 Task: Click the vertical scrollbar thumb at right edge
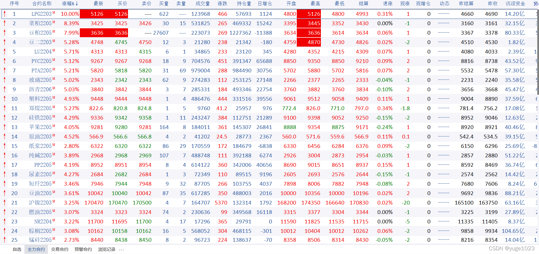tap(538, 52)
